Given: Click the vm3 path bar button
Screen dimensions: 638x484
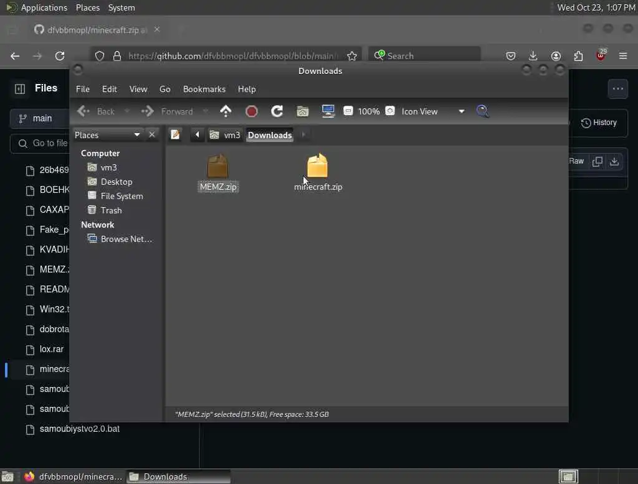Looking at the screenshot, I should click(x=225, y=135).
